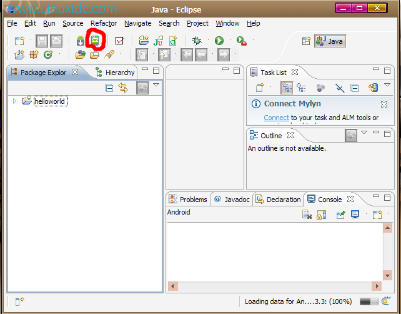The width and height of the screenshot is (401, 314).
Task: Click Console scroll right arrow
Action: (377, 286)
